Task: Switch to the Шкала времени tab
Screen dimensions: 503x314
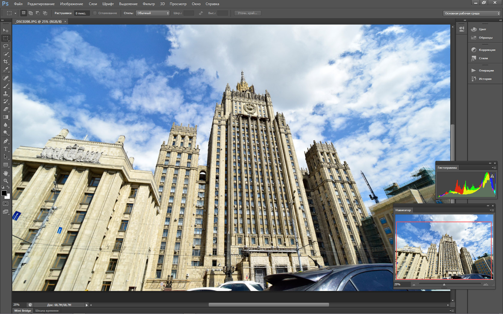Action: coord(47,311)
